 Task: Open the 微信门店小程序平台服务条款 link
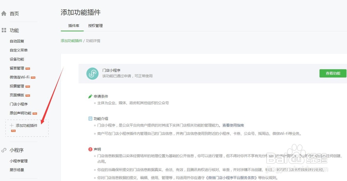click(231, 178)
